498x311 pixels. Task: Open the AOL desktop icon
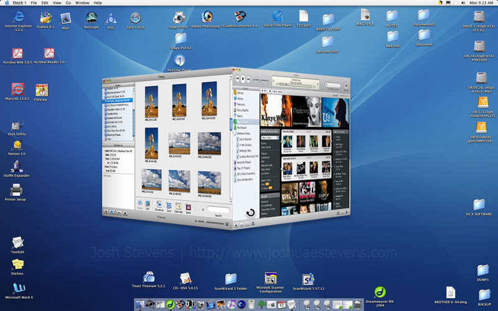click(111, 19)
